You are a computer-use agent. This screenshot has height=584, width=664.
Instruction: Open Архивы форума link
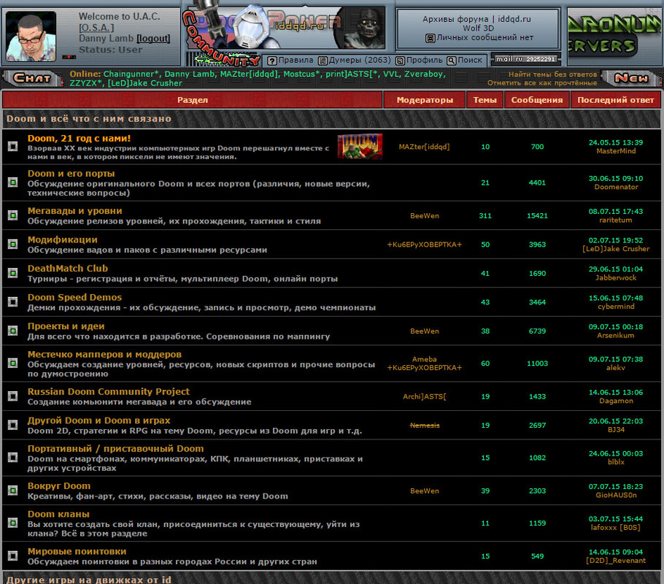[455, 19]
